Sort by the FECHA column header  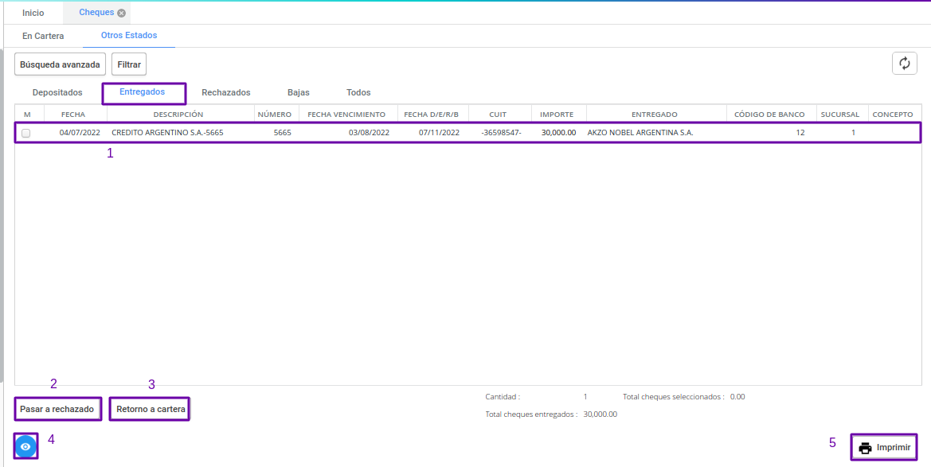click(x=73, y=115)
